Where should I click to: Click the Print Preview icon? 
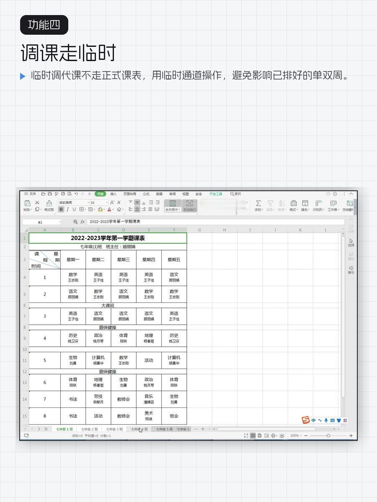(70, 194)
